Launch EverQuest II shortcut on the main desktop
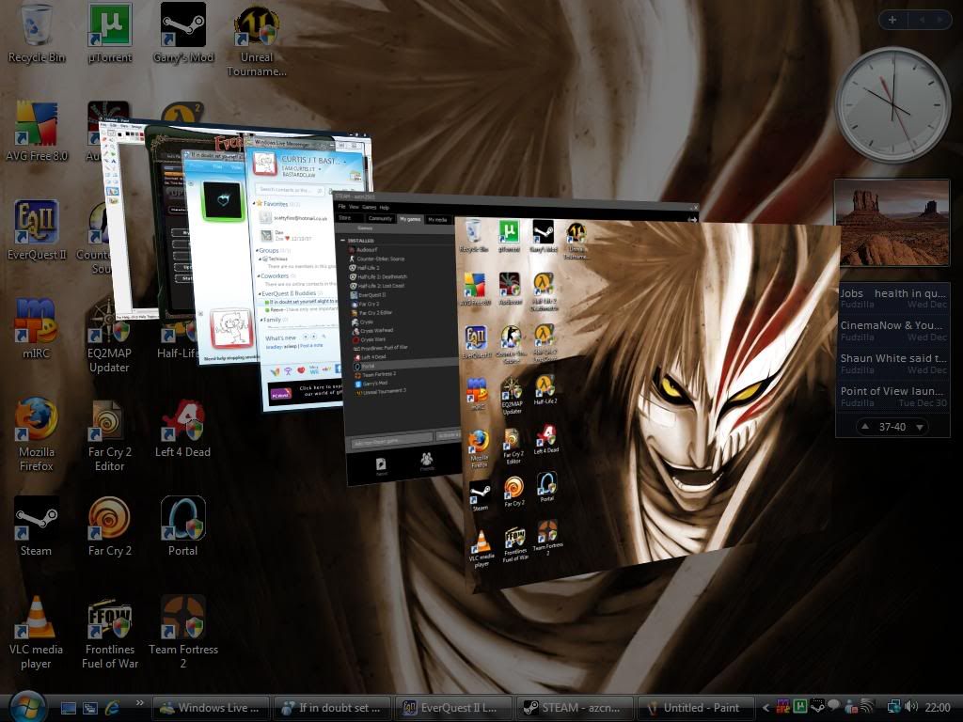The width and height of the screenshot is (963, 722). [37, 229]
